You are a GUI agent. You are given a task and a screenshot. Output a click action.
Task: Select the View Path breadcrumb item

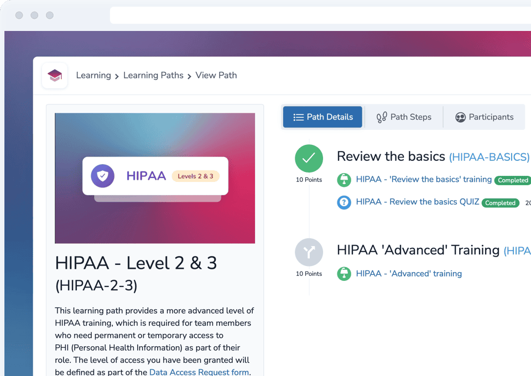[x=216, y=75]
